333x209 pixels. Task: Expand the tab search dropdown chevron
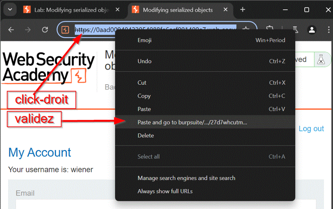10,10
